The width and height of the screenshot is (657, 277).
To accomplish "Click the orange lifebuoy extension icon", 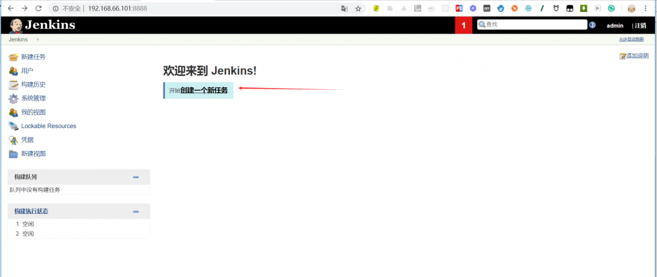I will tap(514, 9).
